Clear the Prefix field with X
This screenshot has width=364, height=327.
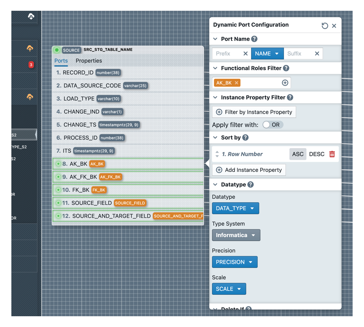point(245,54)
